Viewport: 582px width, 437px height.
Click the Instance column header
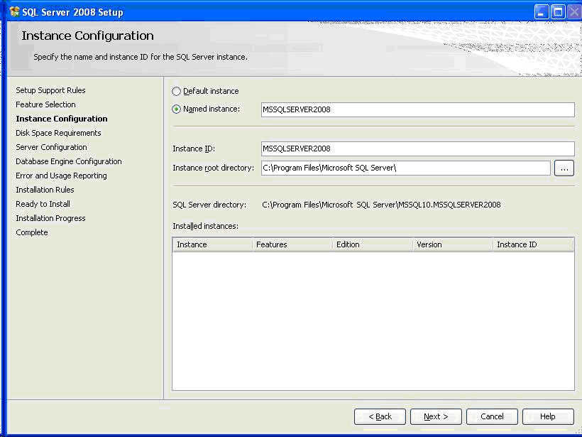pyautogui.click(x=212, y=244)
